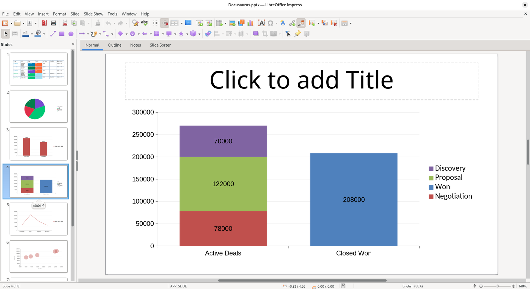
Task: Expand the Line Color dropdown arrow
Action: (32, 34)
